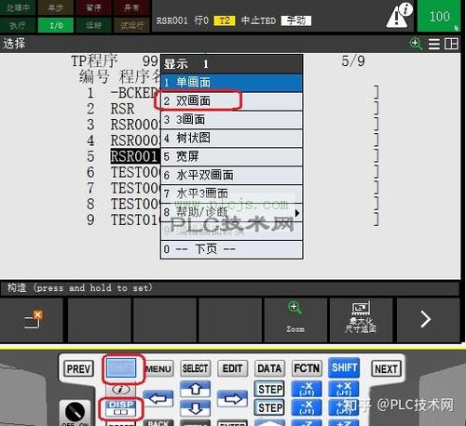The width and height of the screenshot is (466, 426).
Task: Click the FCTN key
Action: (307, 368)
